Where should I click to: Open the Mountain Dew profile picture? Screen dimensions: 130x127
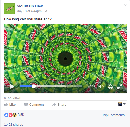[9, 9]
